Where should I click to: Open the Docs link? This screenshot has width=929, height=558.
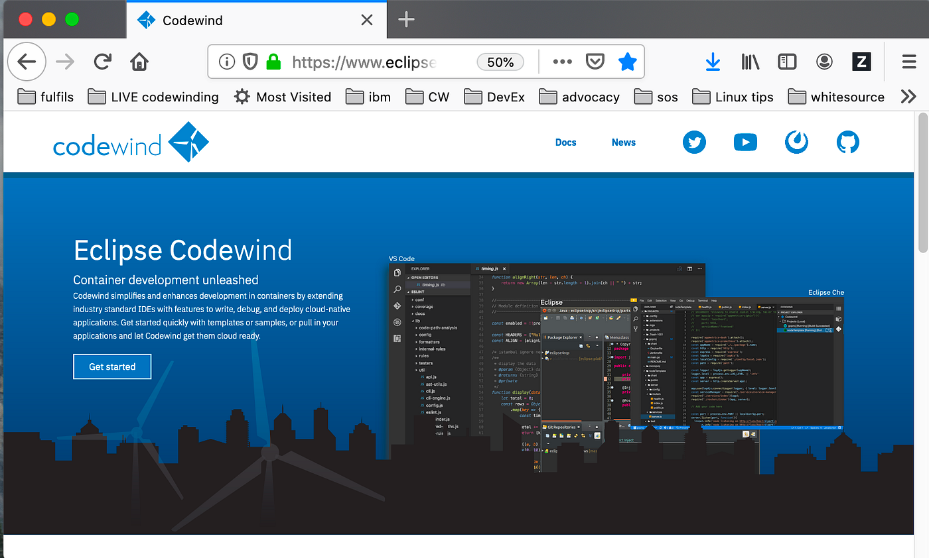[x=565, y=142]
